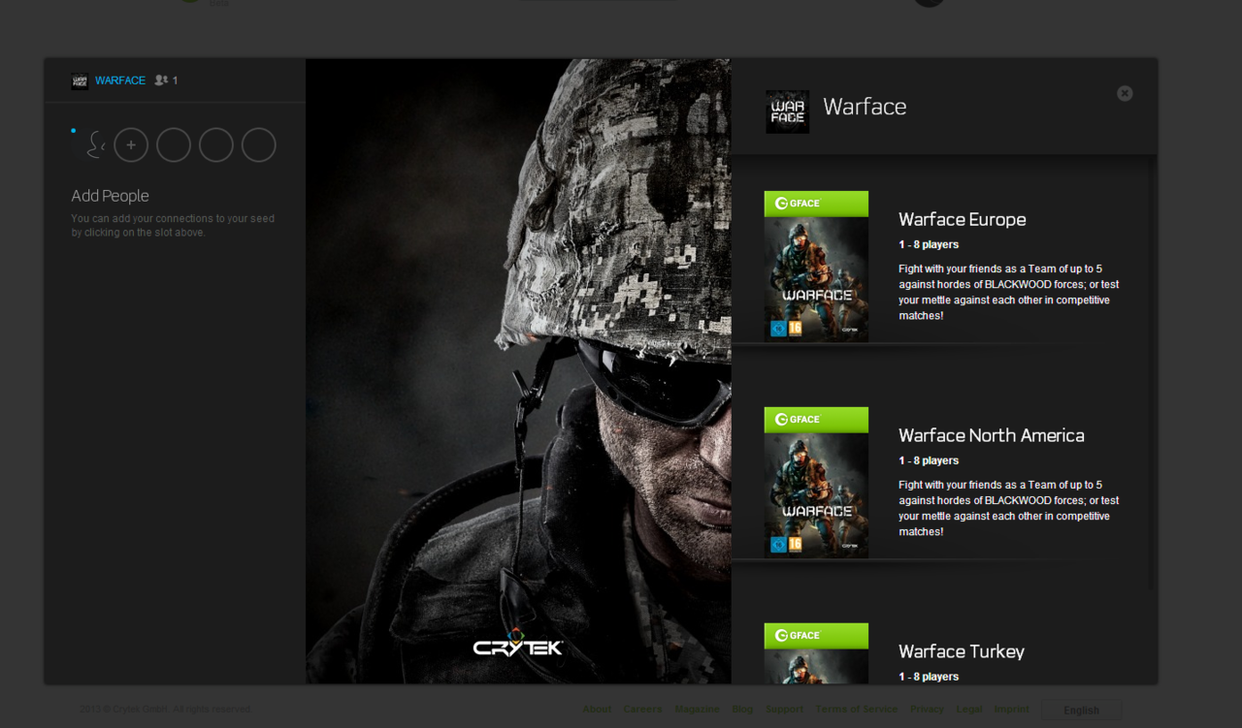Click "1 - 8 players" under Warface Turkey
Screen dimensions: 1242x728
pos(929,677)
